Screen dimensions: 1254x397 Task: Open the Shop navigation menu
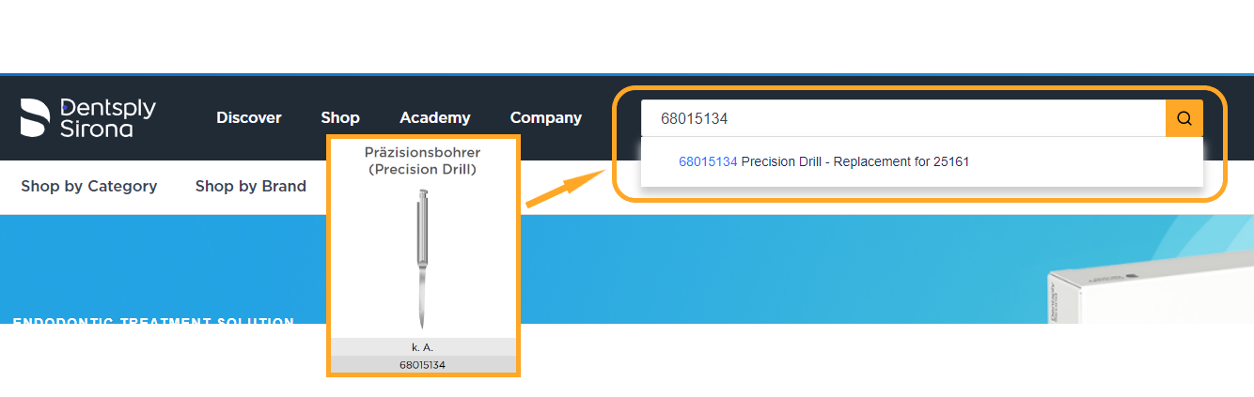point(340,117)
